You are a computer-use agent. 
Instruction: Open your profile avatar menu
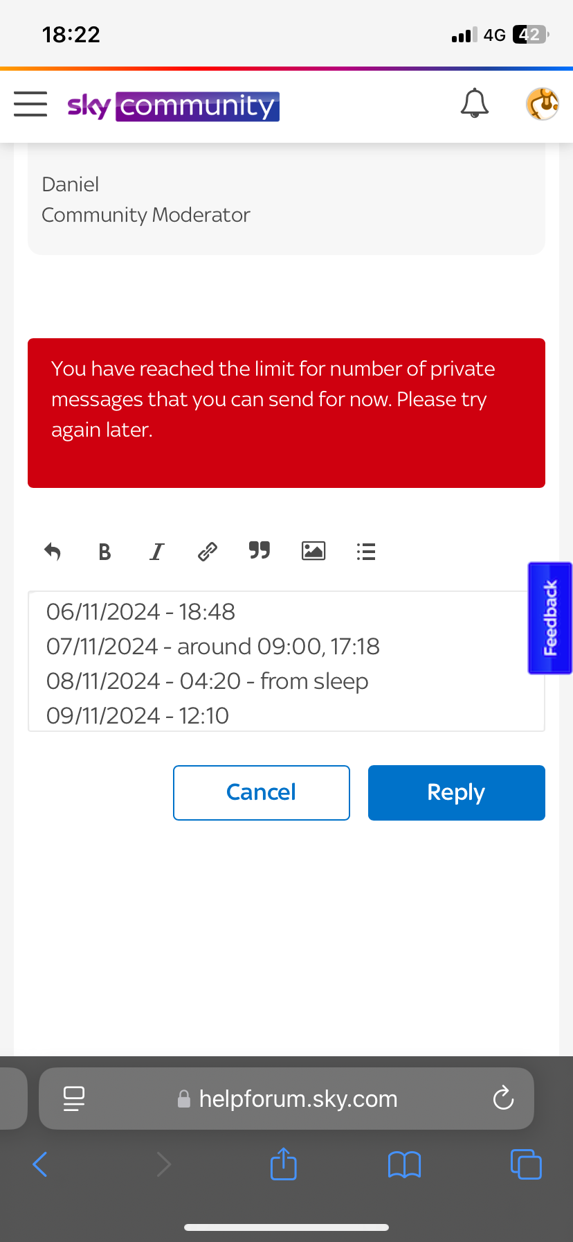(542, 104)
